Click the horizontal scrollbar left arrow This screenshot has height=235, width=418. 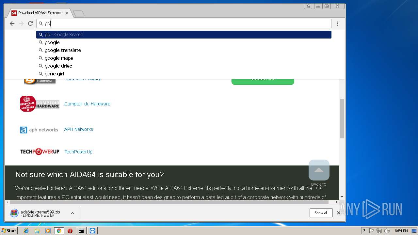(7, 202)
